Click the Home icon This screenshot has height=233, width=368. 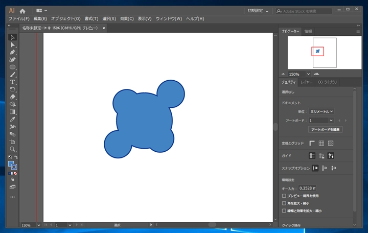22,11
